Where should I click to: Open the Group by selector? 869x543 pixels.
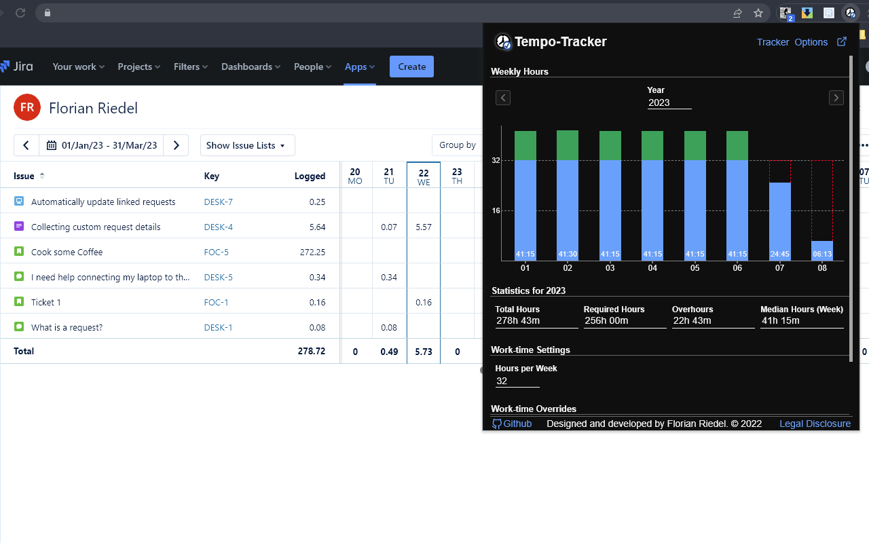point(457,145)
